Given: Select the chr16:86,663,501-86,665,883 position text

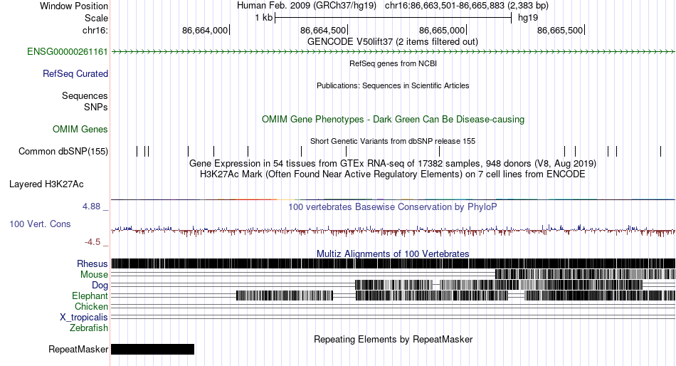Looking at the screenshot, I should point(467,6).
